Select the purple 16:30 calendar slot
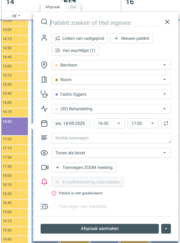This screenshot has width=180, height=243. click(x=15, y=126)
